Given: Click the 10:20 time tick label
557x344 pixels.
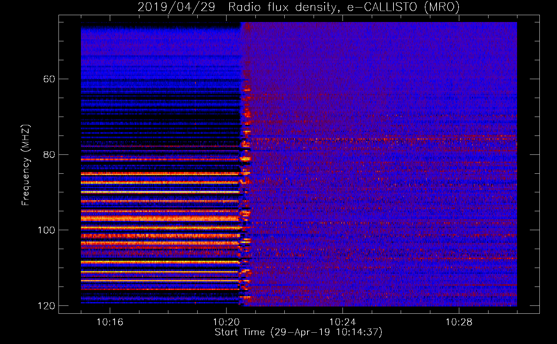Looking at the screenshot, I should point(226,322).
